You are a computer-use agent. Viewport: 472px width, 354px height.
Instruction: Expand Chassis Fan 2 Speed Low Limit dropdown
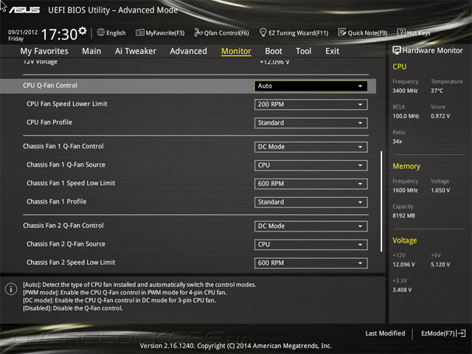[x=310, y=263]
